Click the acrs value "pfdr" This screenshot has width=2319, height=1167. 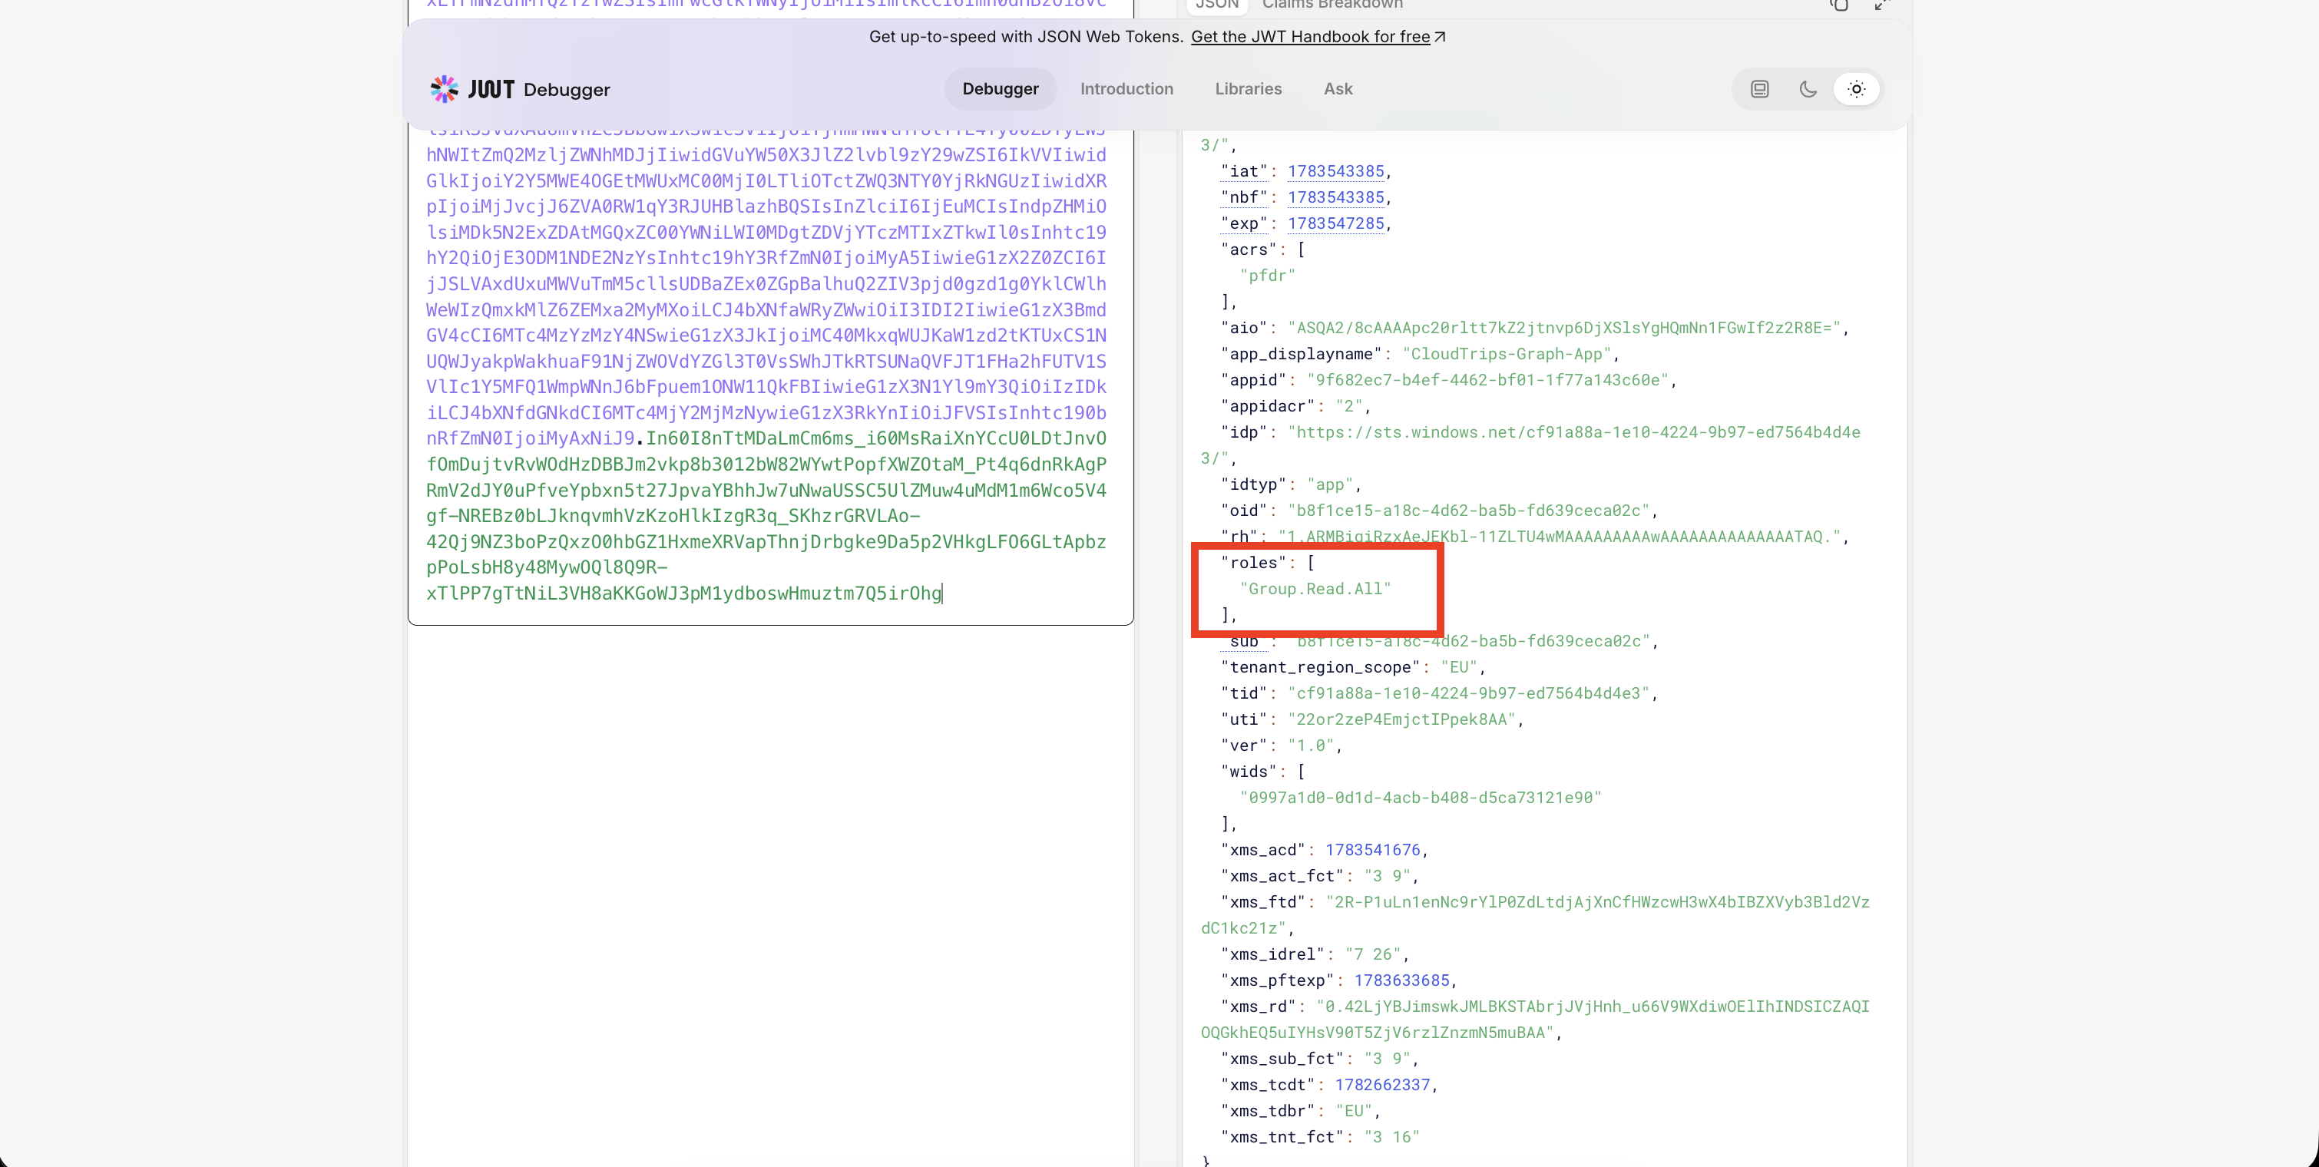point(1268,276)
